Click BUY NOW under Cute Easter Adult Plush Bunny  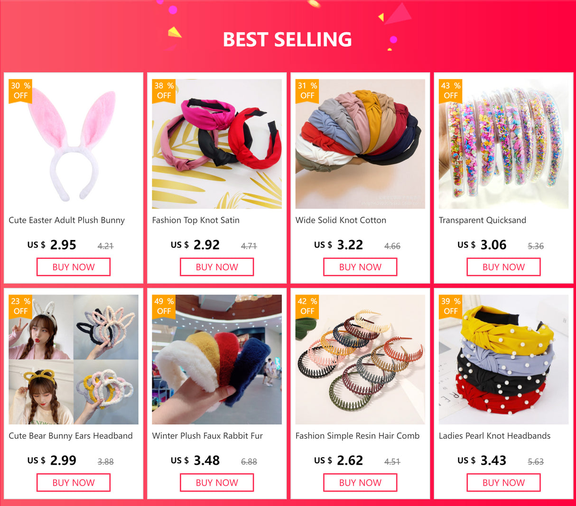(74, 267)
